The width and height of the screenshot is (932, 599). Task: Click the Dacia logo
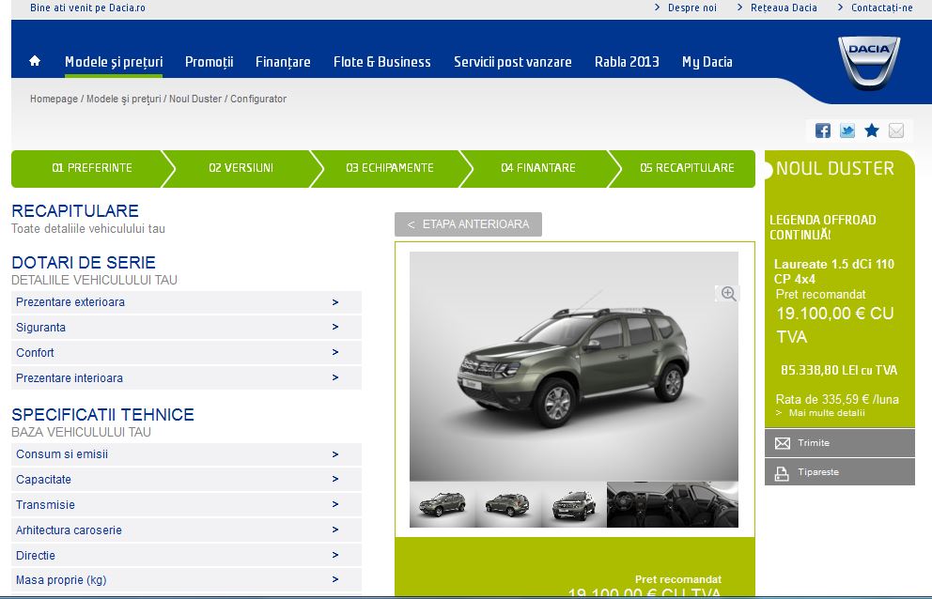tap(869, 63)
